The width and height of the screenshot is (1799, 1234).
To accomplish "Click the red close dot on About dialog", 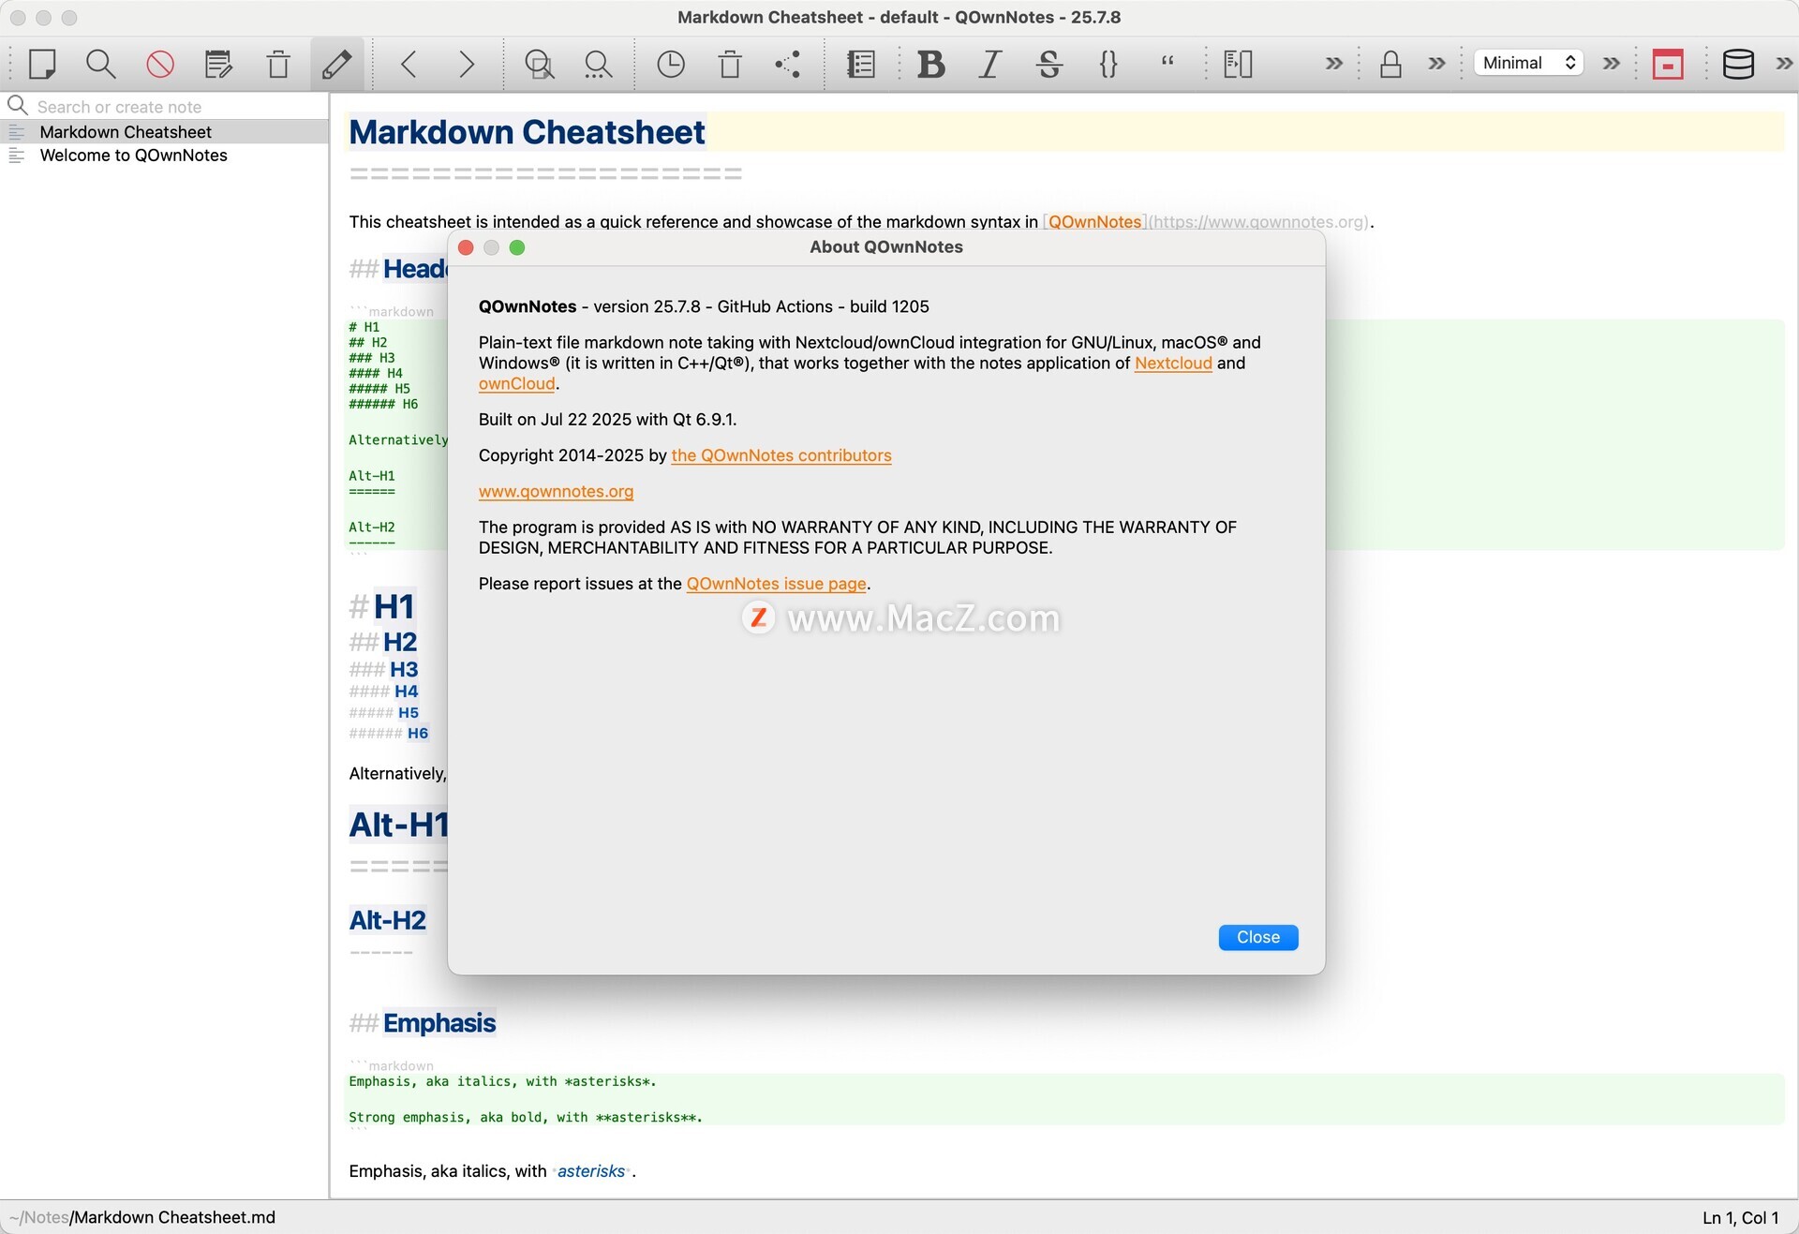I will (x=466, y=247).
